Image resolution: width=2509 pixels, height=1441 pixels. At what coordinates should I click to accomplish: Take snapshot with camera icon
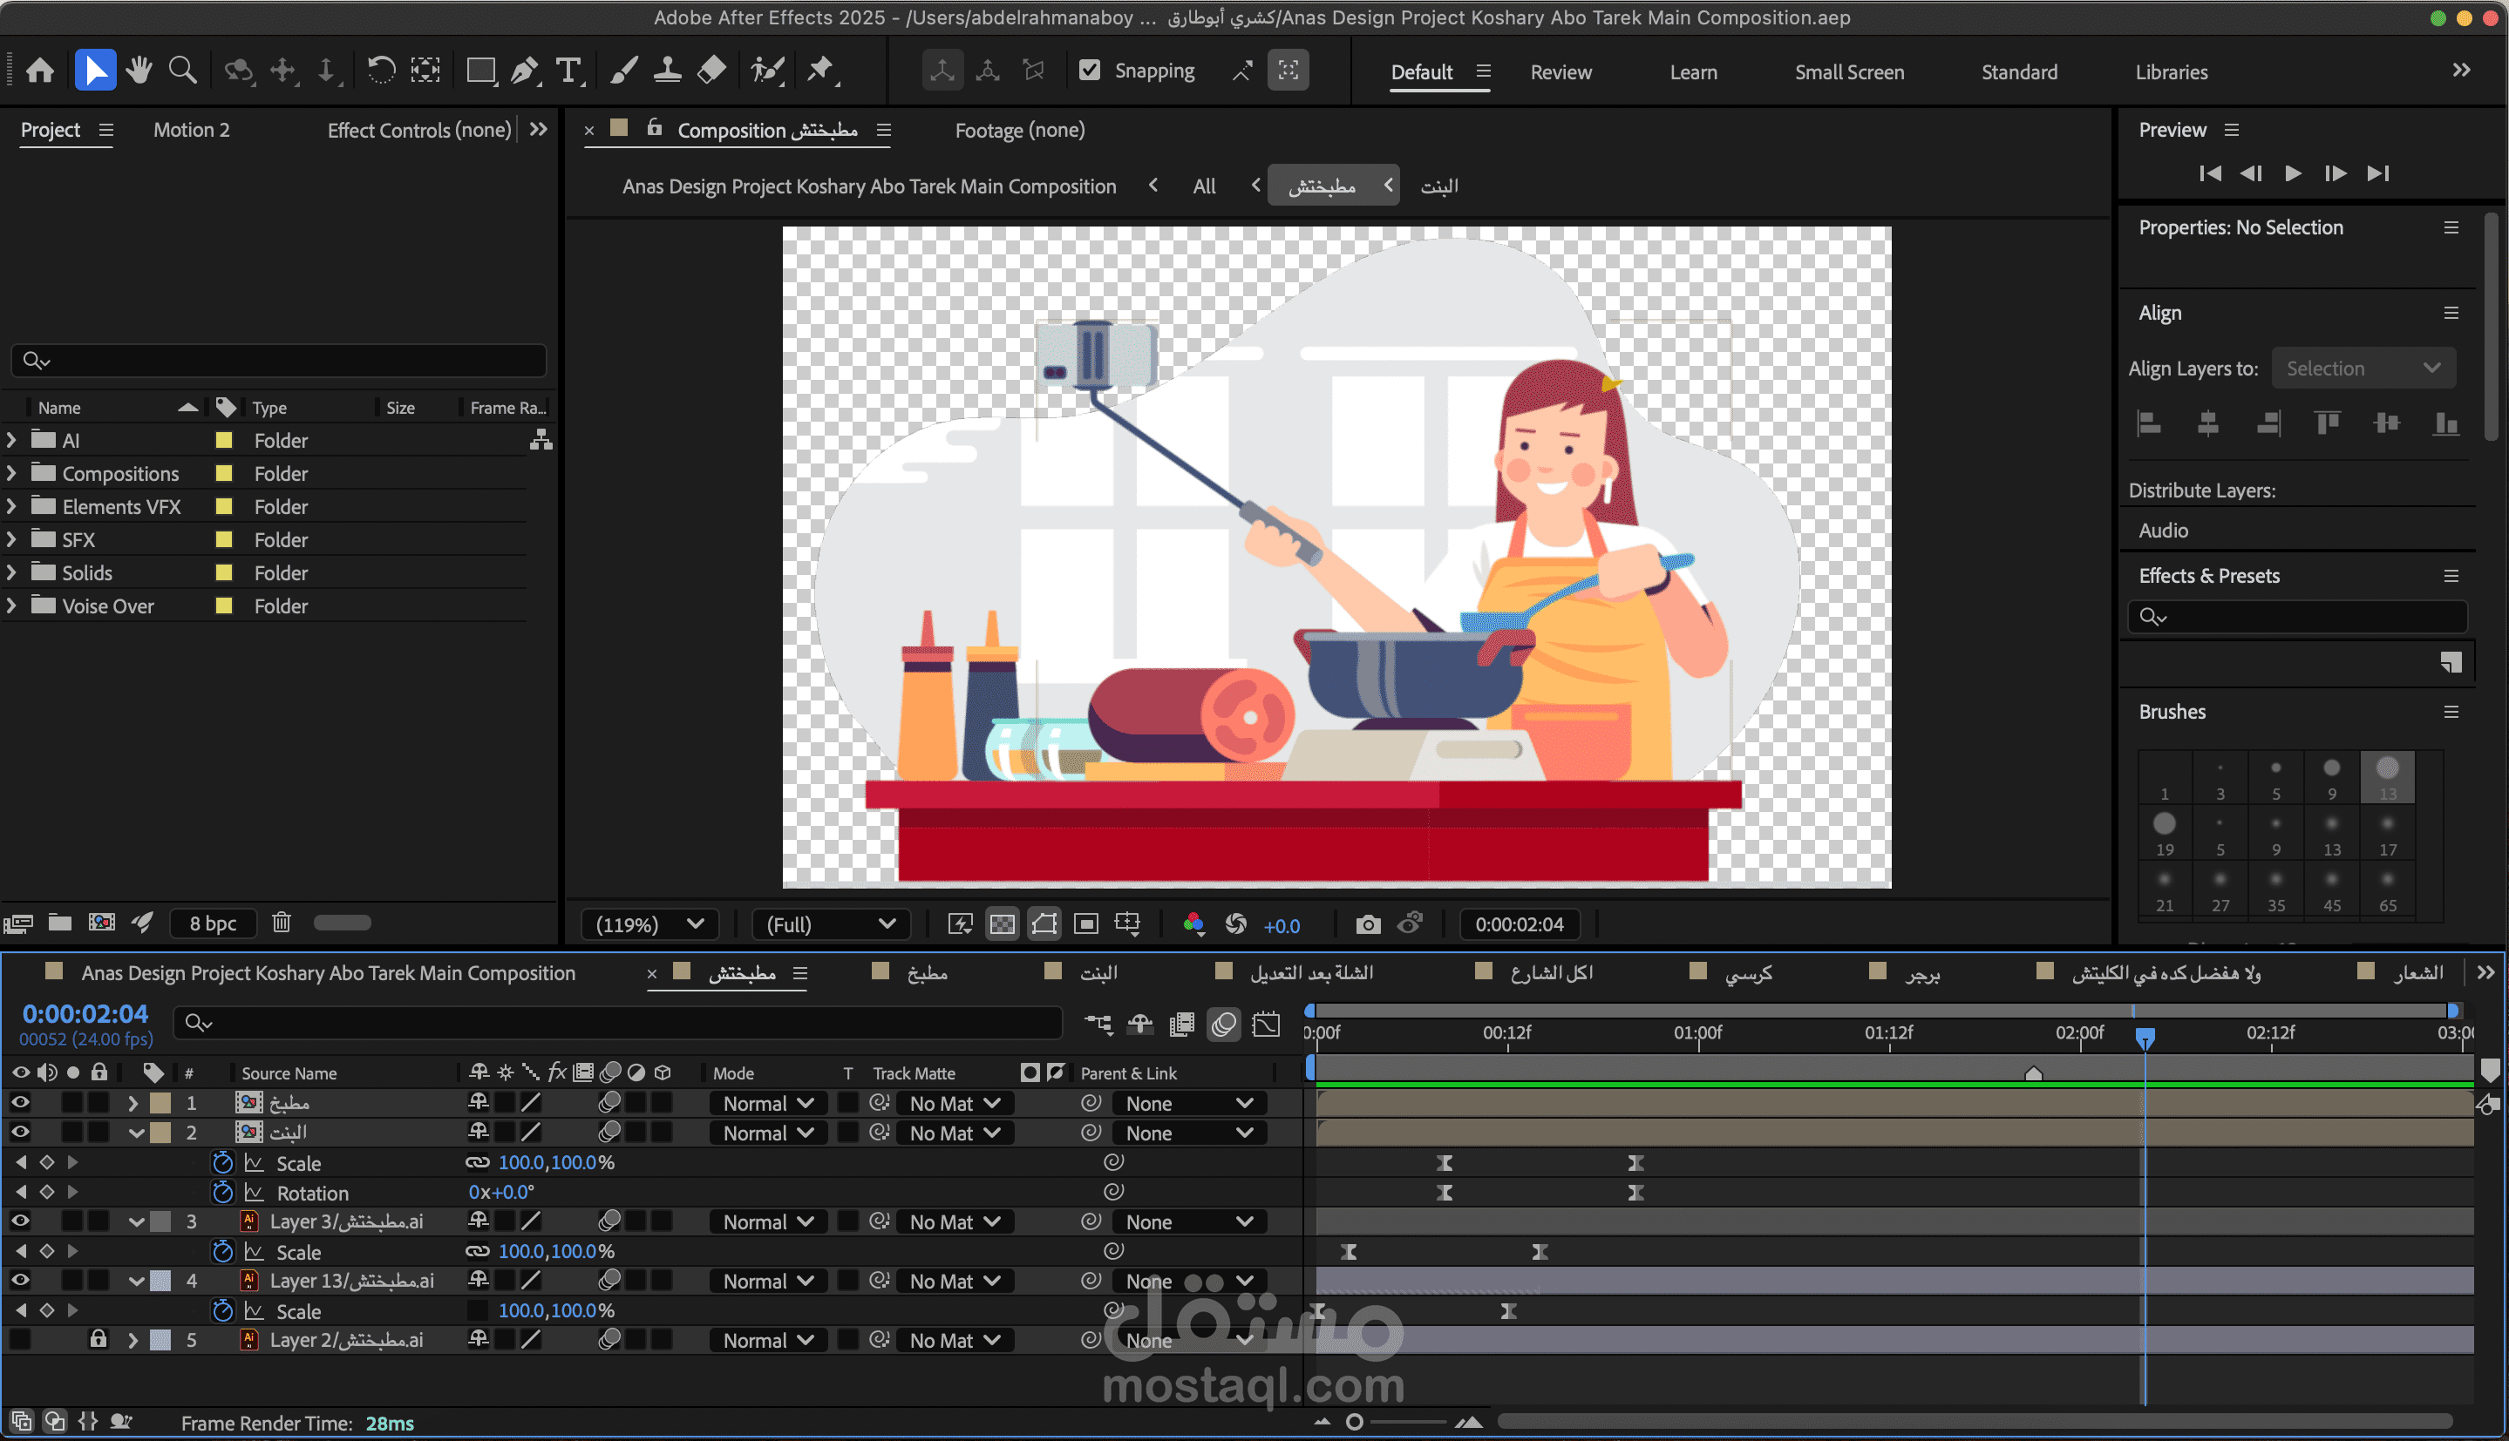click(1367, 924)
